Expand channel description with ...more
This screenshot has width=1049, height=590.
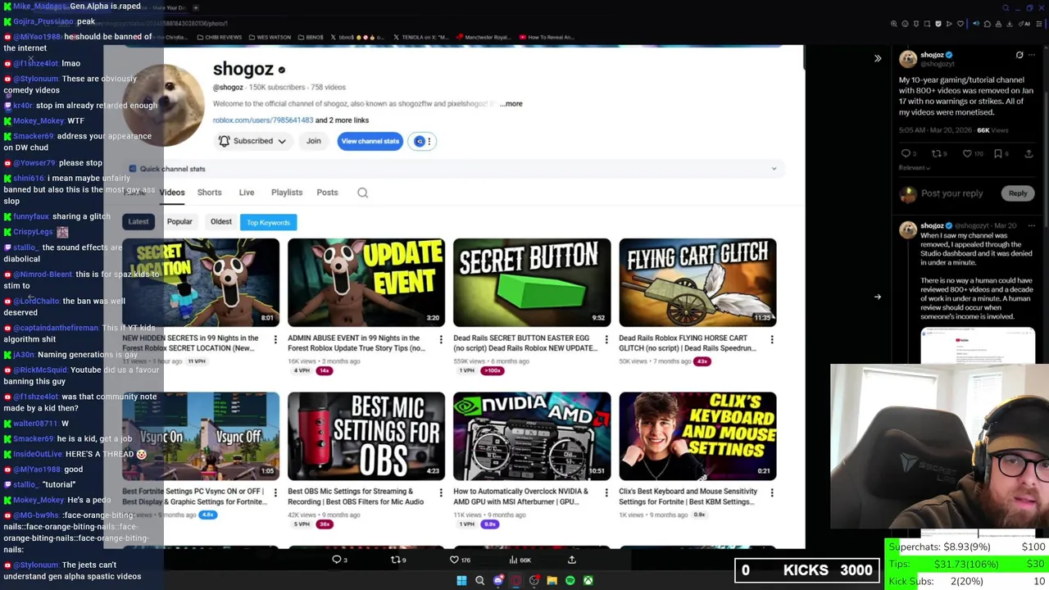pos(511,103)
